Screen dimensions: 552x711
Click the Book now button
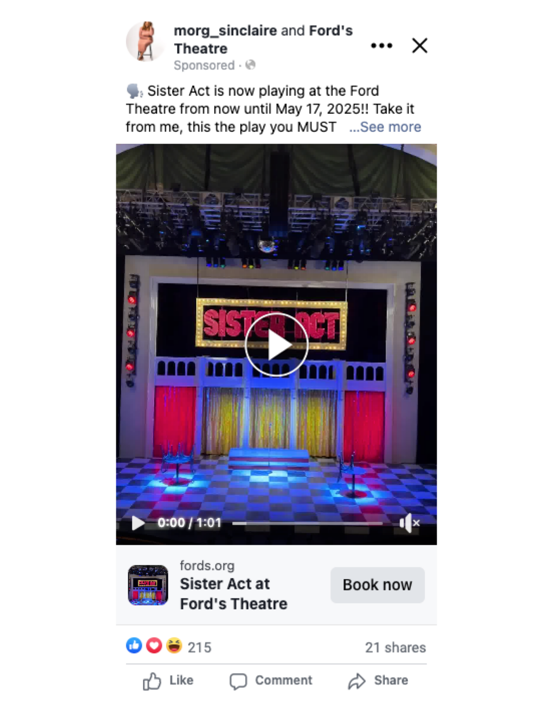pos(378,585)
